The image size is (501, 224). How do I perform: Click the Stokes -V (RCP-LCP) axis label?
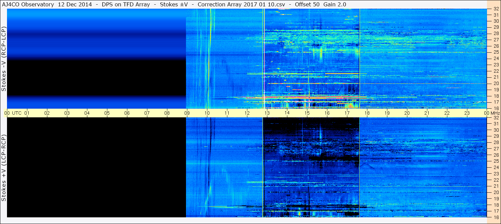click(x=4, y=59)
